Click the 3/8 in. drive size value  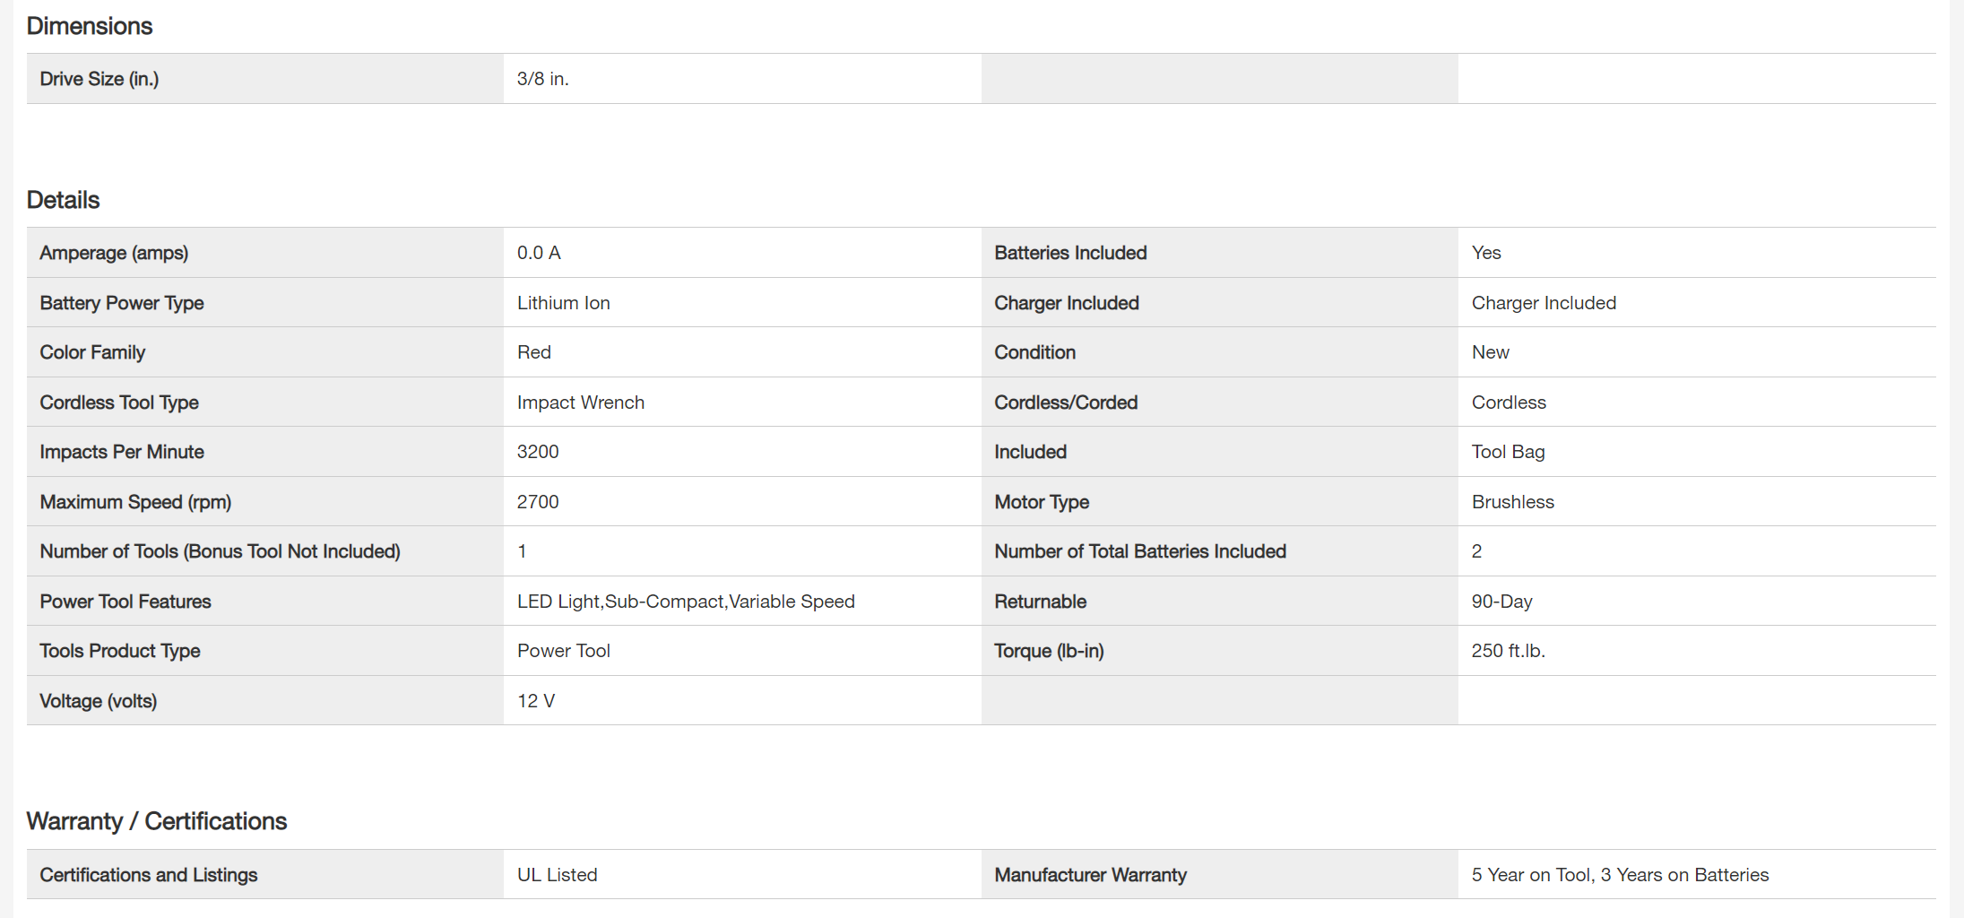(542, 79)
